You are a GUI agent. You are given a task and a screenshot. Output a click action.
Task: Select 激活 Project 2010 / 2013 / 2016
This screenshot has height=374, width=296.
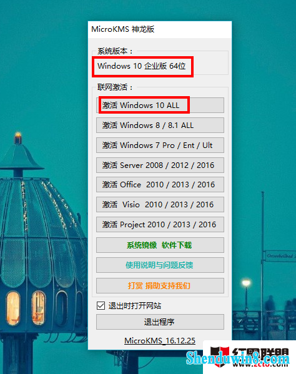point(160,224)
